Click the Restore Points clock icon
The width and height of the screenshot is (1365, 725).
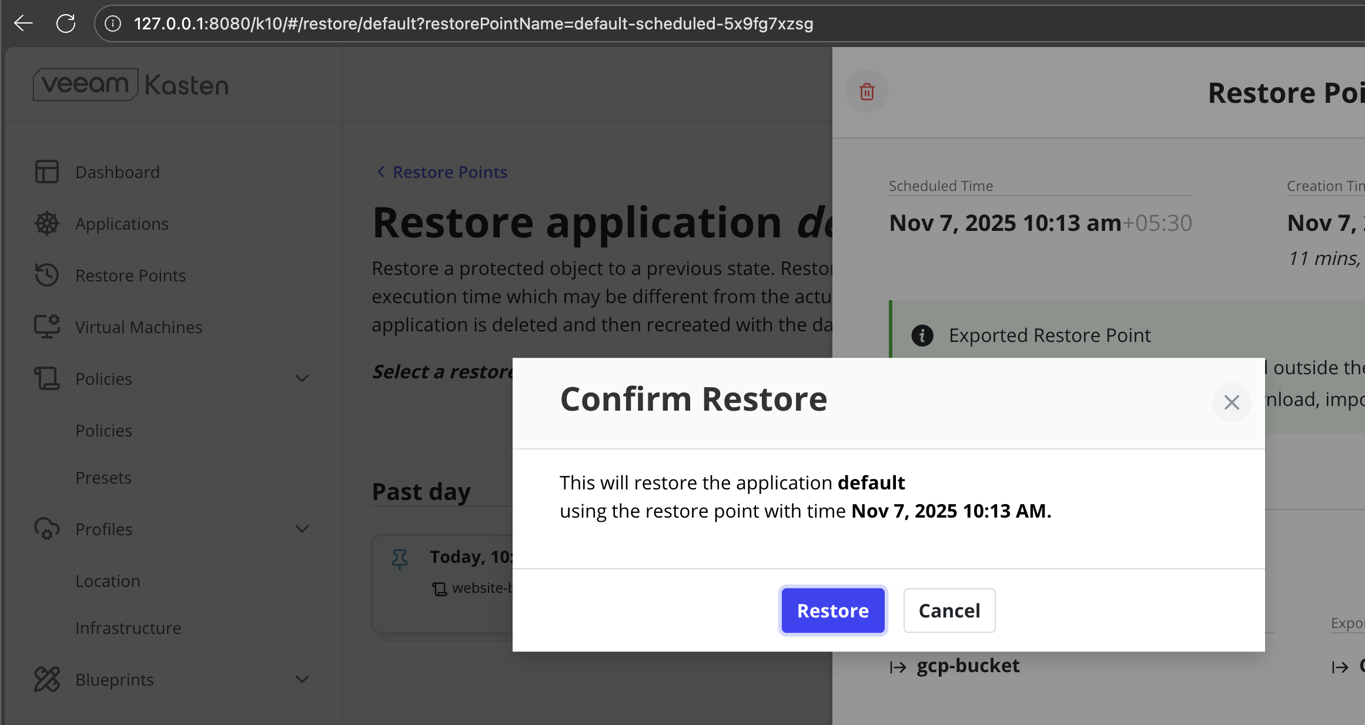pyautogui.click(x=46, y=275)
